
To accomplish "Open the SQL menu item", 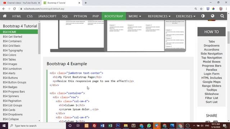I will 65,16.
